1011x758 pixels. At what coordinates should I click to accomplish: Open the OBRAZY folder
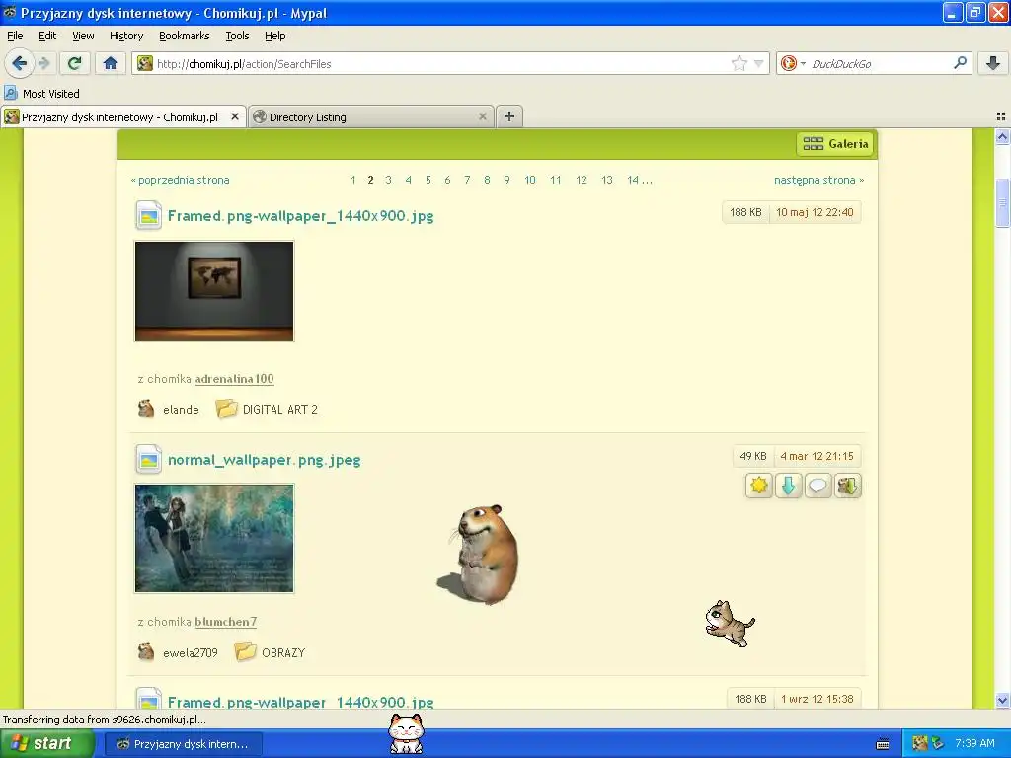[x=283, y=653]
